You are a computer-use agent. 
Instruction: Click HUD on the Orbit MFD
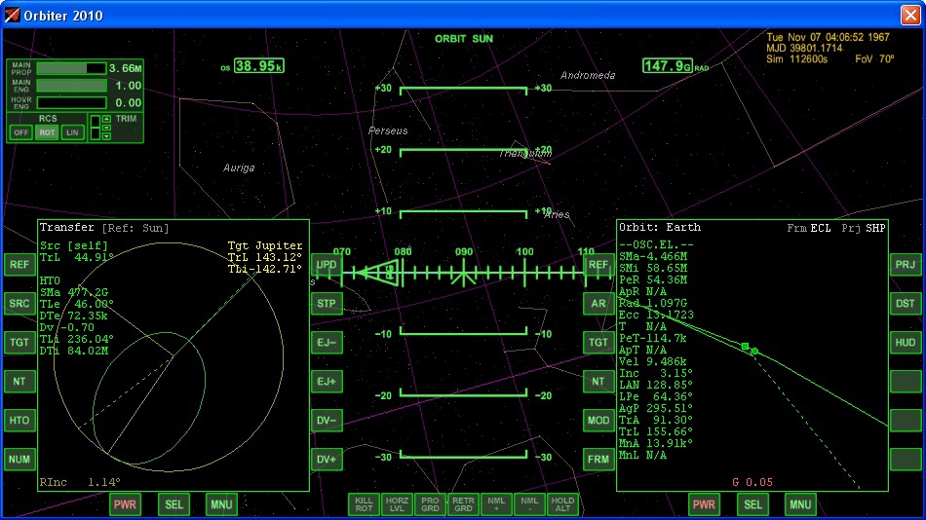906,343
